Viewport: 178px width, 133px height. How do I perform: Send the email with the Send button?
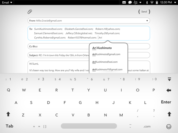pos(144,12)
